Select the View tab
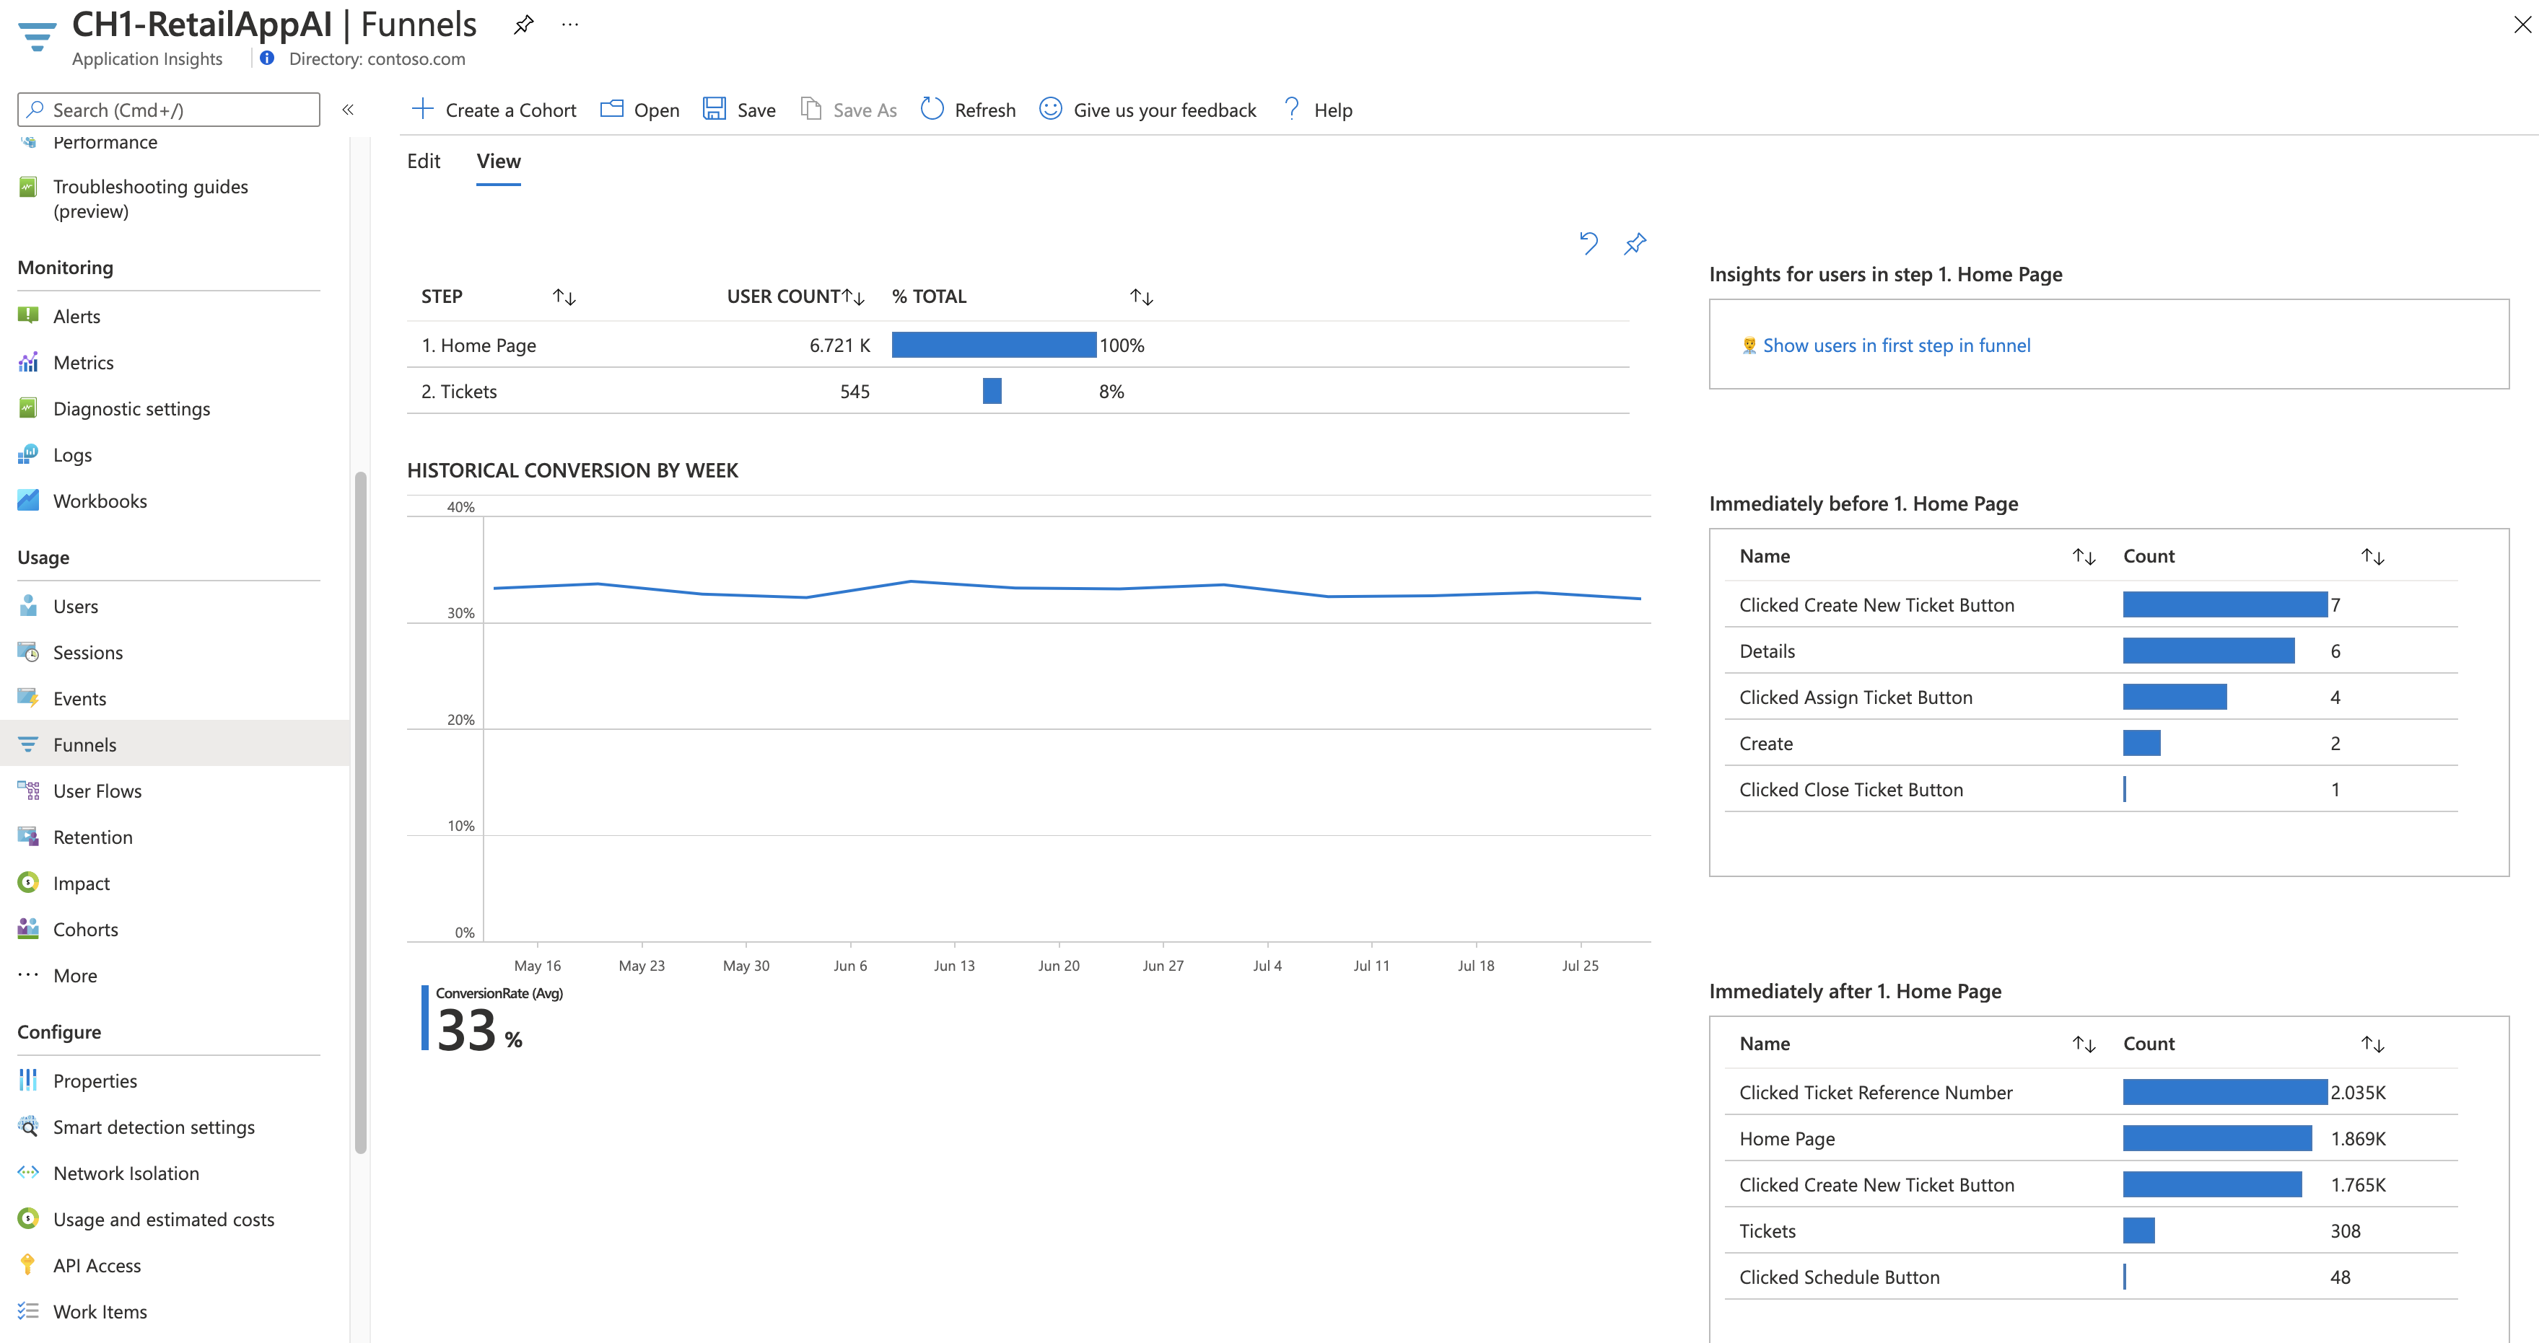The image size is (2539, 1343). click(x=499, y=159)
